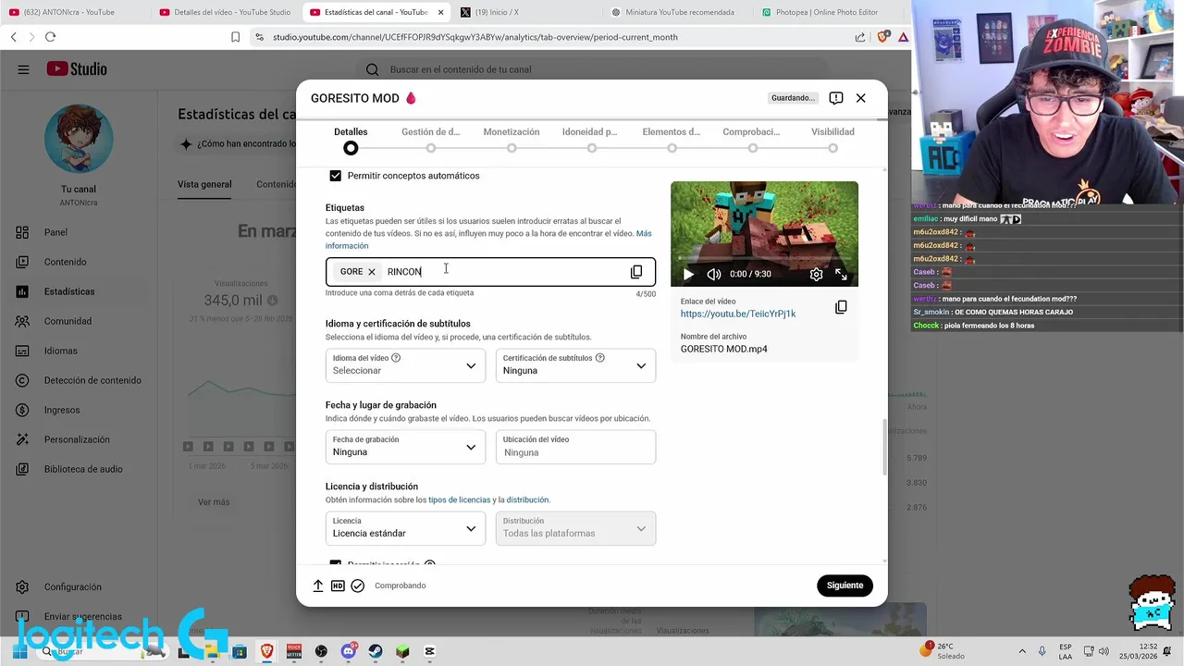Click the Guardando... status label
The image size is (1184, 666).
(794, 98)
